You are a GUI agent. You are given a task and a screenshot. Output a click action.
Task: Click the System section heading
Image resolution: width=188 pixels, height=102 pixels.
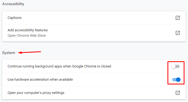[9, 53]
